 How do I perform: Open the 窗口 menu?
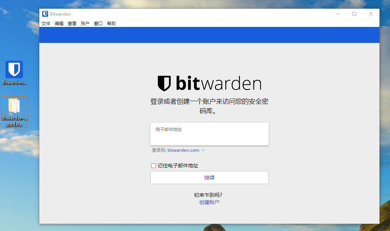coord(98,23)
